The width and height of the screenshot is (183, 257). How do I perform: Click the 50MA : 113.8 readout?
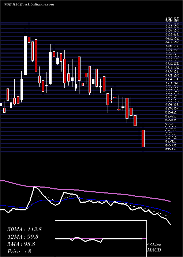(25, 229)
